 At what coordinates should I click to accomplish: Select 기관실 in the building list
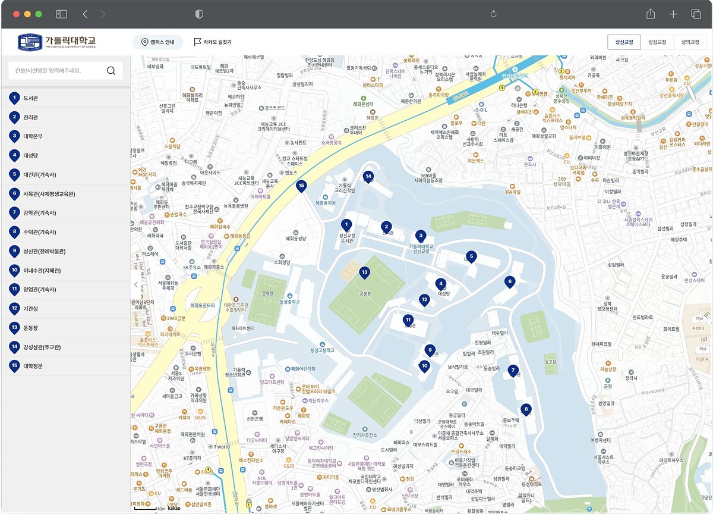coord(65,308)
